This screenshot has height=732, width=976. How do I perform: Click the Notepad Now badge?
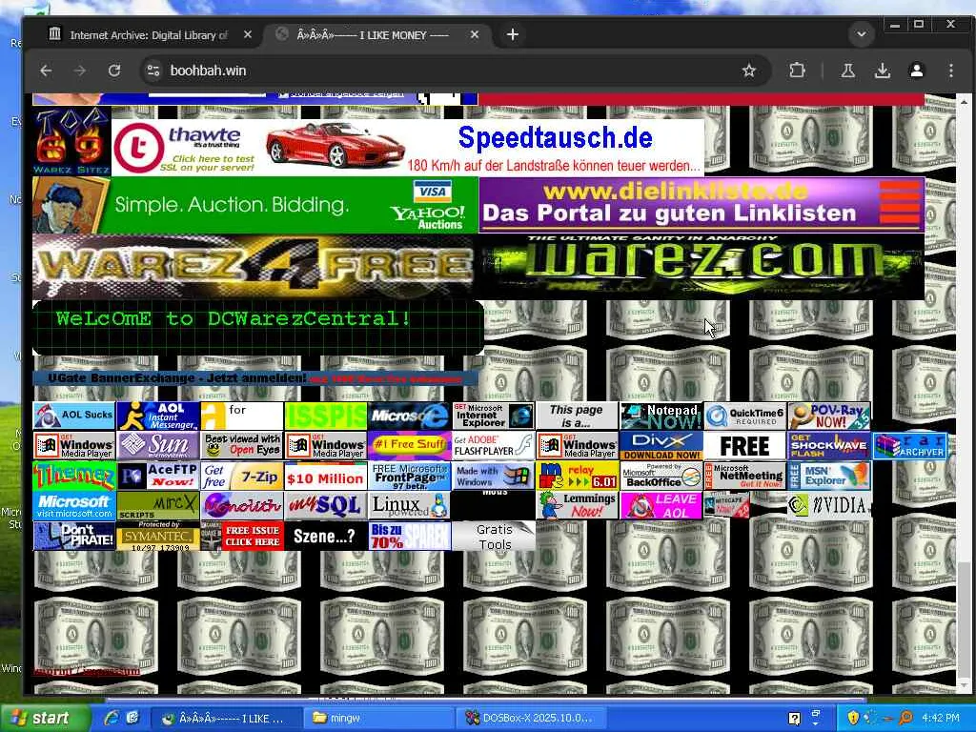[661, 416]
